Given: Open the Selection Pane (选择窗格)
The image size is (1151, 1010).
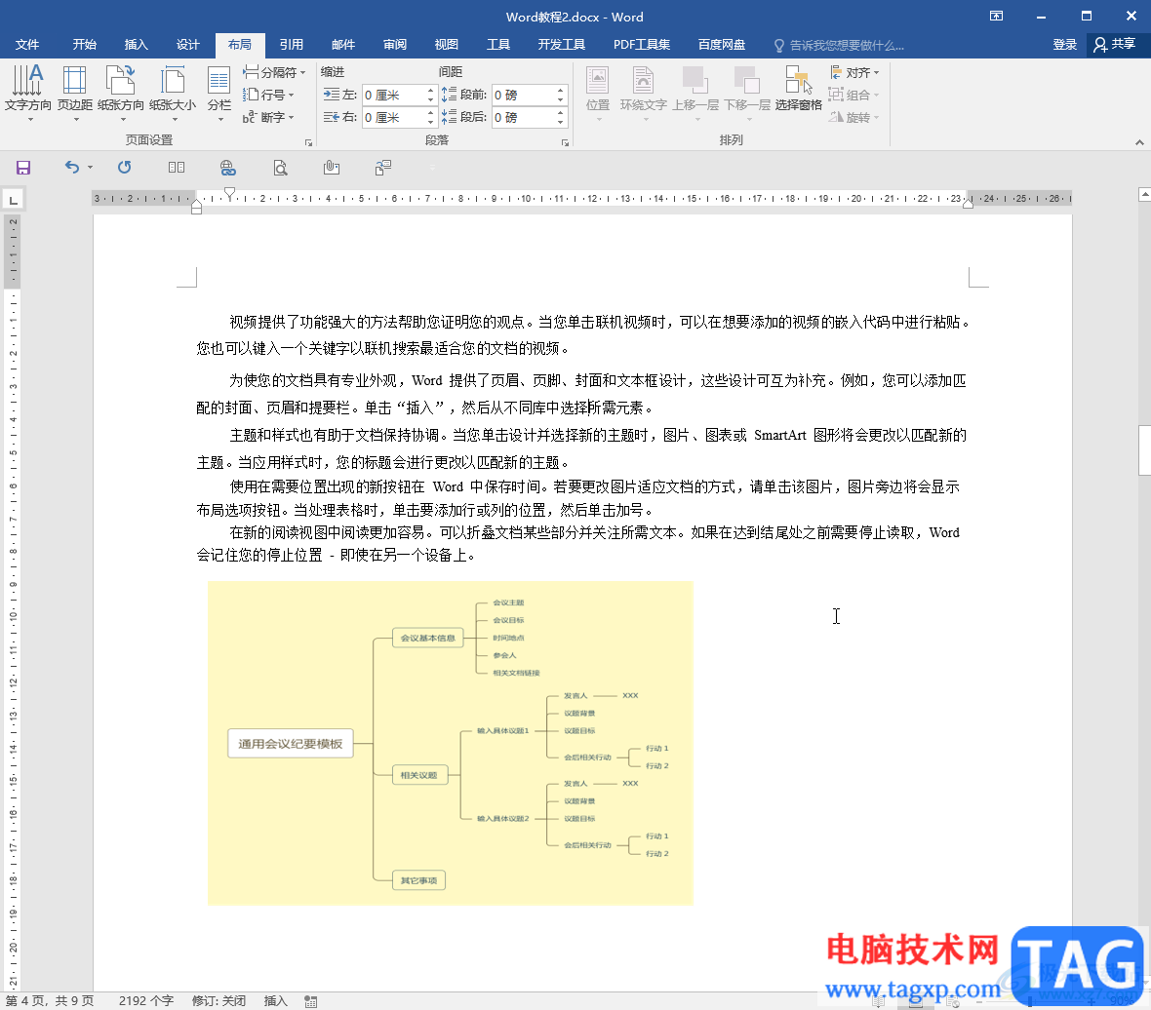Looking at the screenshot, I should click(798, 89).
